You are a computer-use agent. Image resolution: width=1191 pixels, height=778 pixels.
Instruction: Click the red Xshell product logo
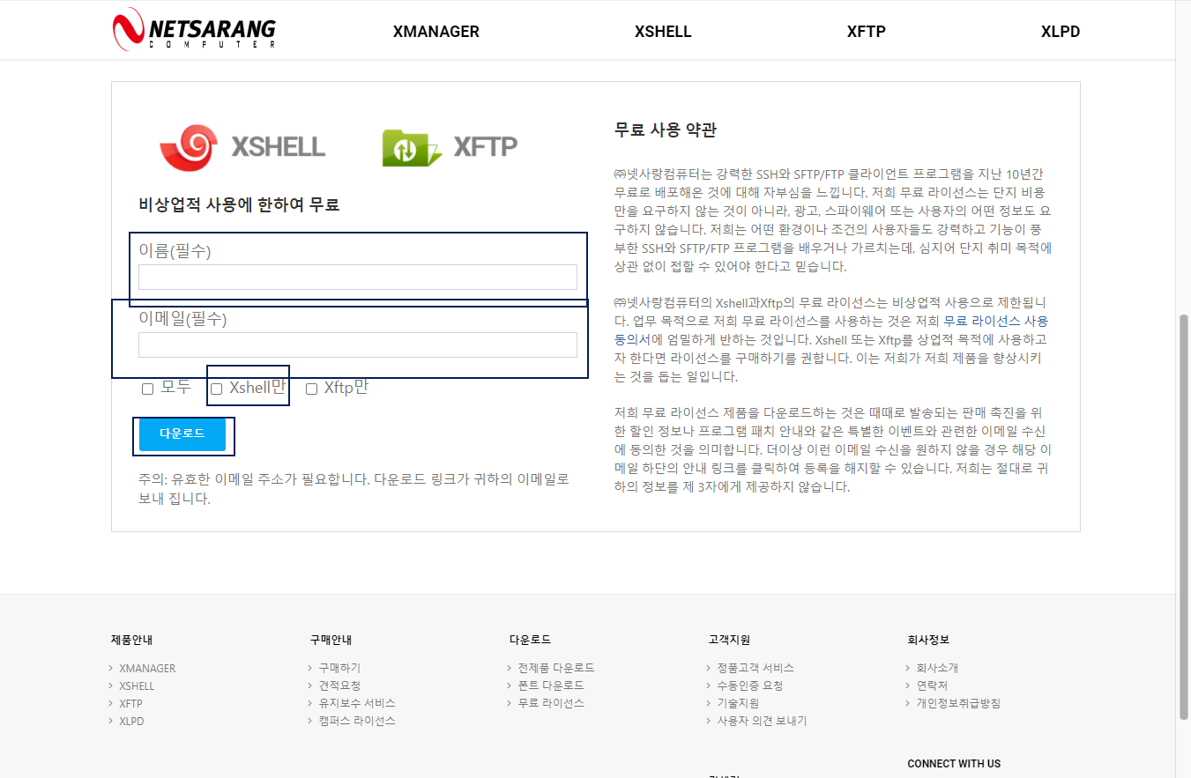click(x=242, y=146)
